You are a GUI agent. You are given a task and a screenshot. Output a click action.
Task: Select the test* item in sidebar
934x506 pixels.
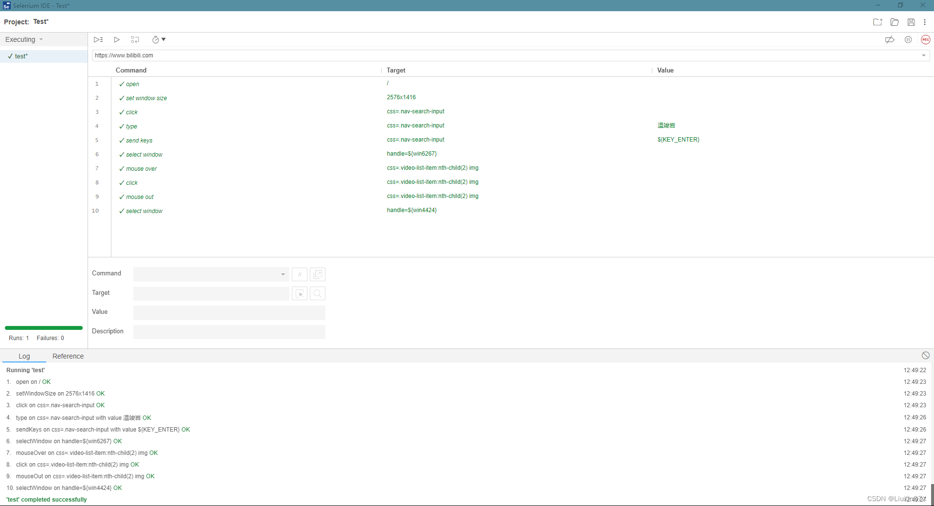[44, 56]
